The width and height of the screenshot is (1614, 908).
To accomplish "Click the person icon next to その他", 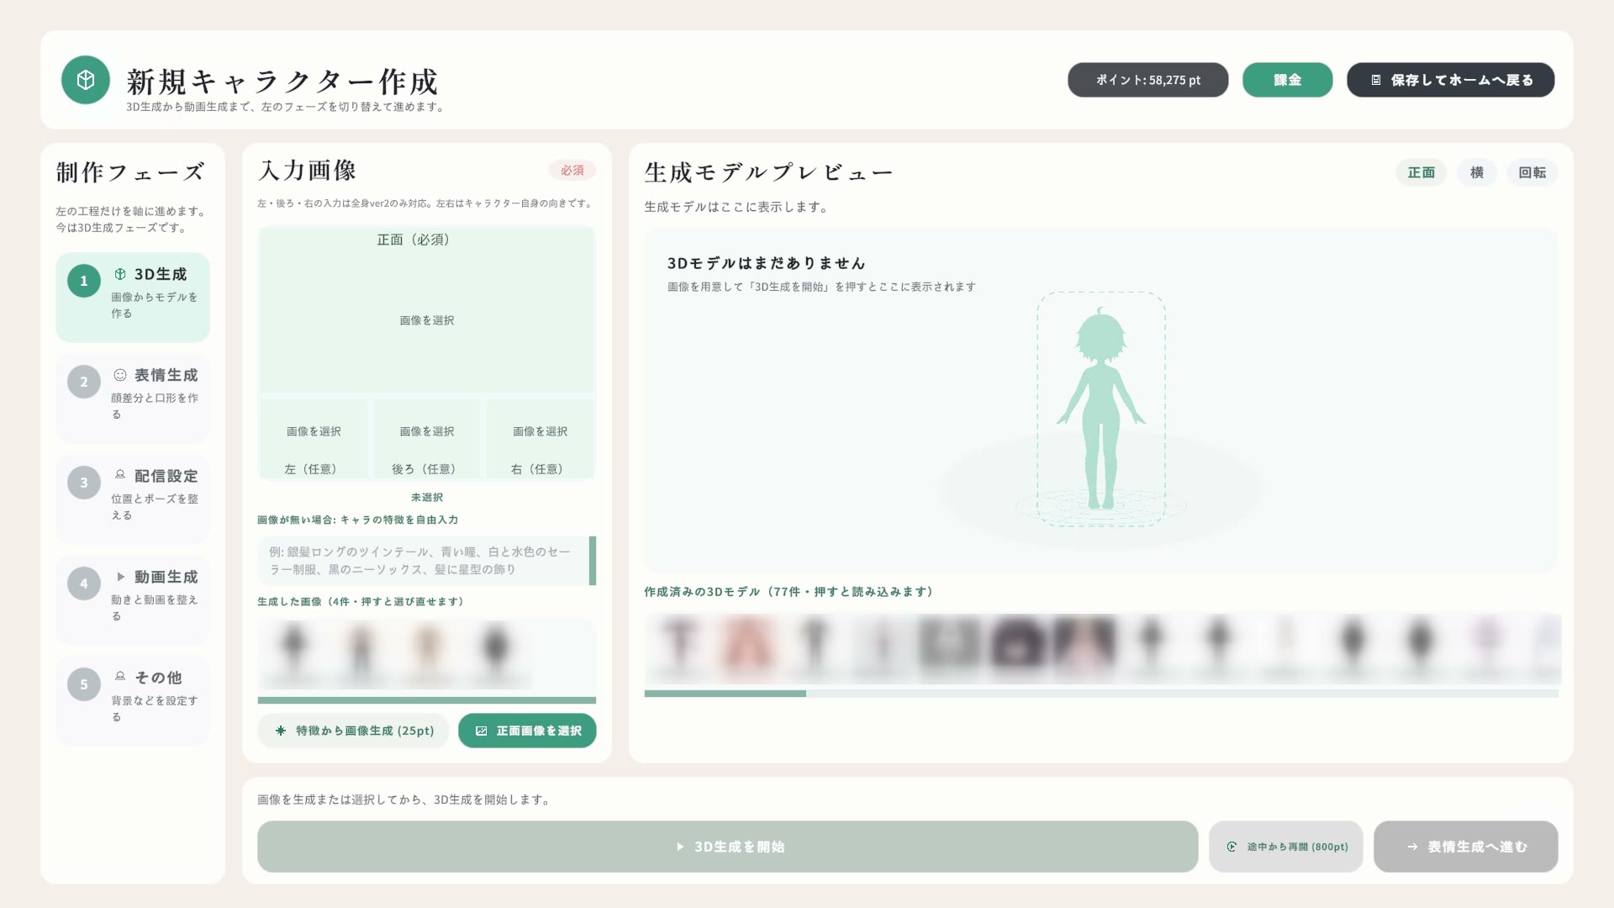I will [x=120, y=677].
